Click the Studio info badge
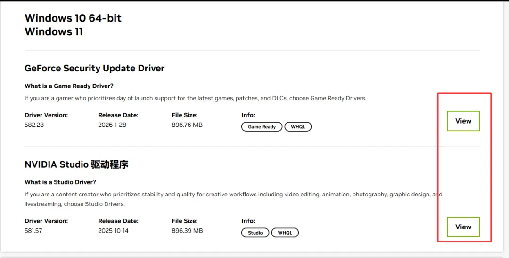This screenshot has height=258, width=509. click(x=255, y=233)
